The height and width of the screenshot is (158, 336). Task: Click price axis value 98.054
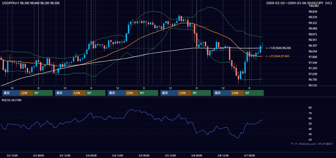[x=313, y=51]
